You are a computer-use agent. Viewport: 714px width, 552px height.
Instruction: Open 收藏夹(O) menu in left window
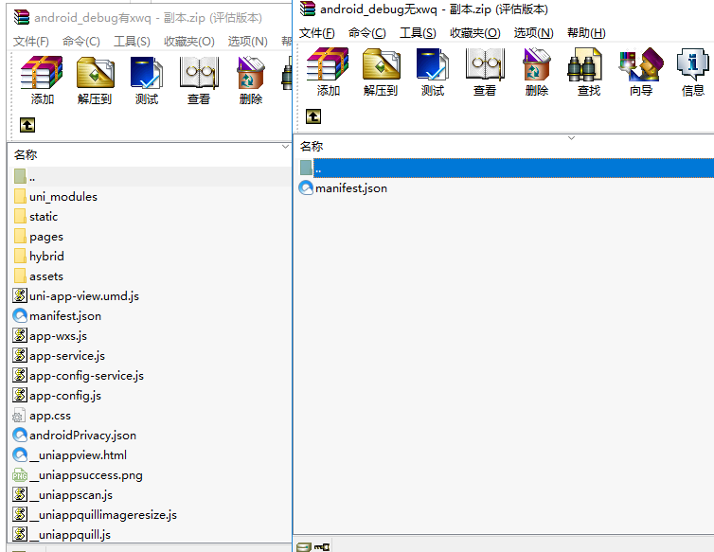pos(188,42)
